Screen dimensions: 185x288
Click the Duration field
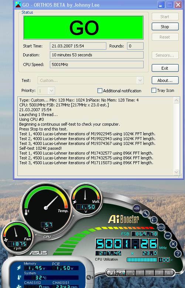click(x=97, y=55)
